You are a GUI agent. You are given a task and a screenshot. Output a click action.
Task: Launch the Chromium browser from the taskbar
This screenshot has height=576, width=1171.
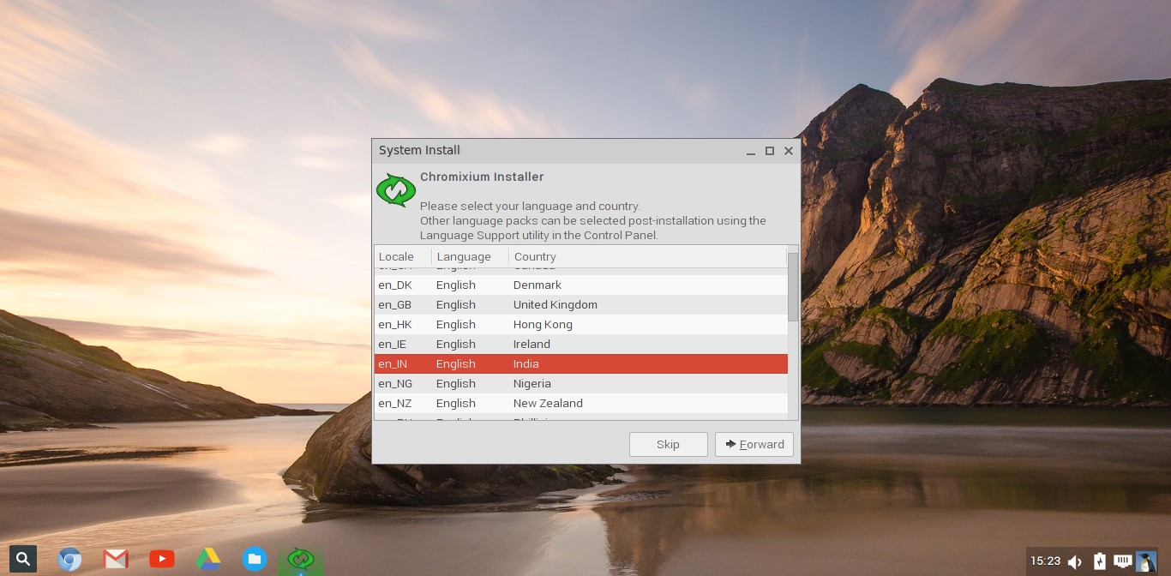[69, 560]
